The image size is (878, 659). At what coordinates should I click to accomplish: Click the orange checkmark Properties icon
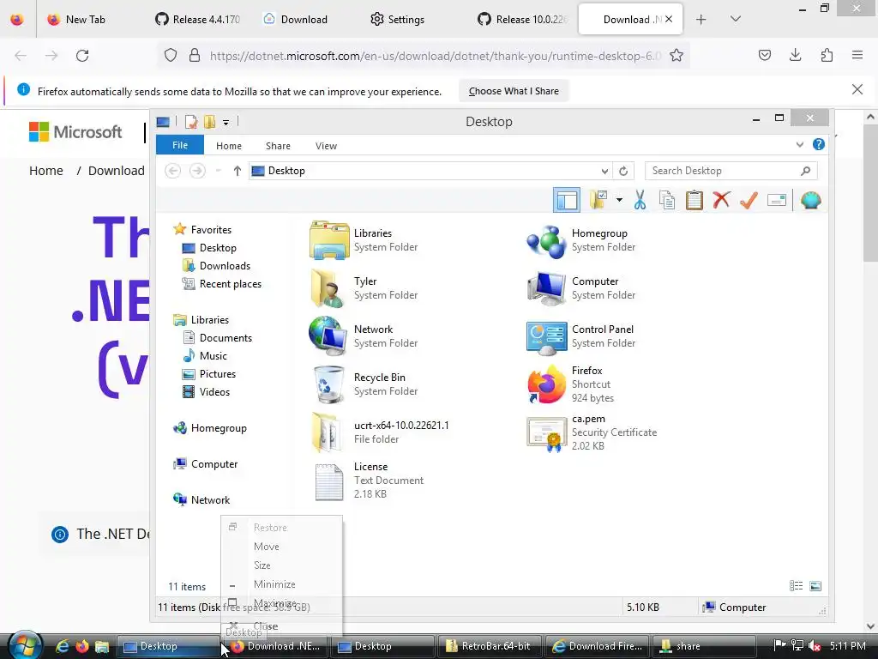tap(749, 200)
